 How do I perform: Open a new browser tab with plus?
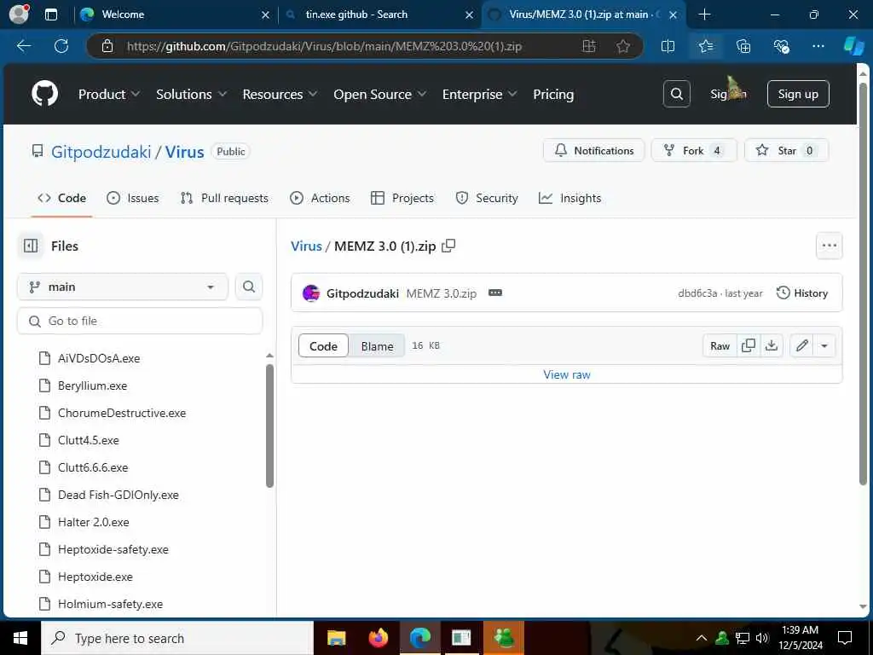click(704, 14)
